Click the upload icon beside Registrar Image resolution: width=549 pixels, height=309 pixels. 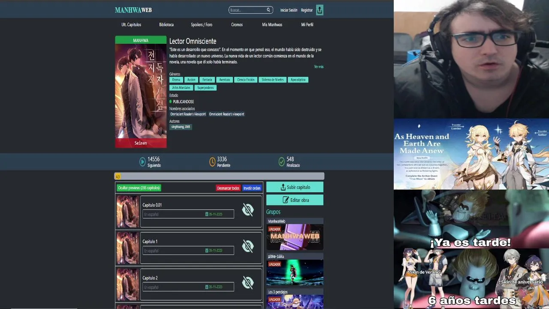tap(320, 10)
